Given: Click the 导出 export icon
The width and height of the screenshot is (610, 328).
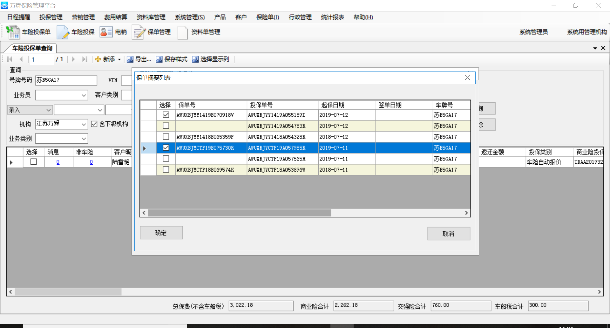Looking at the screenshot, I should [130, 59].
